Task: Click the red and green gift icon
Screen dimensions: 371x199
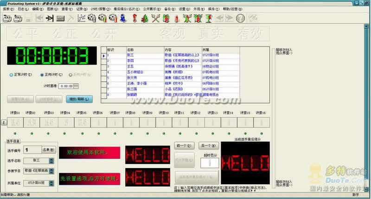Action: click(x=166, y=18)
